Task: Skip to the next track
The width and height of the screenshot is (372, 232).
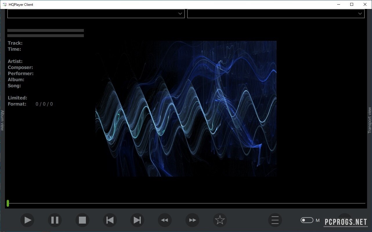Action: point(137,220)
